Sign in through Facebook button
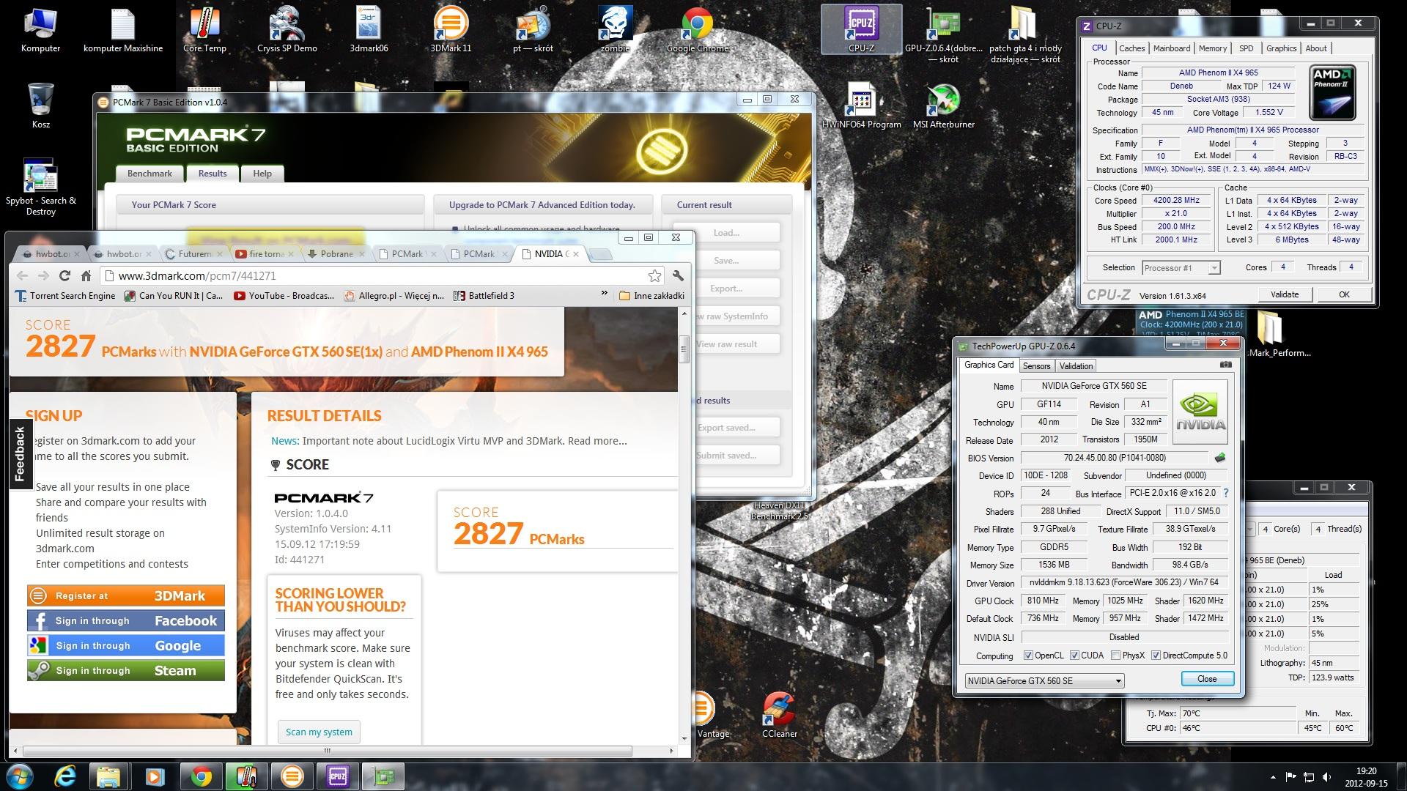This screenshot has height=791, width=1407. click(x=126, y=620)
